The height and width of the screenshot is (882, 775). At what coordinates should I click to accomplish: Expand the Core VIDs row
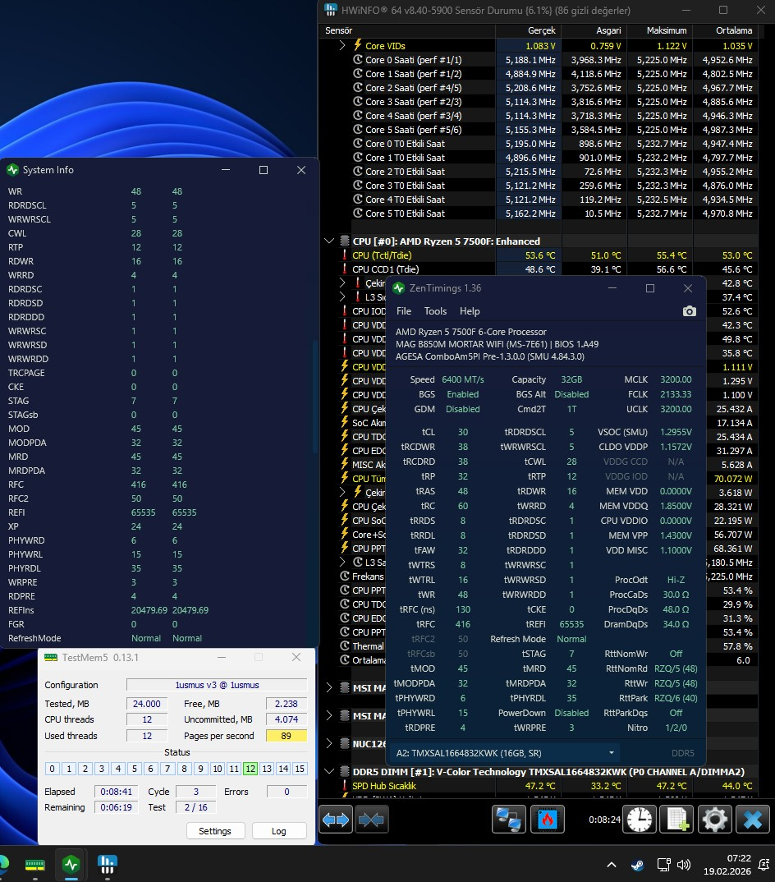click(342, 45)
